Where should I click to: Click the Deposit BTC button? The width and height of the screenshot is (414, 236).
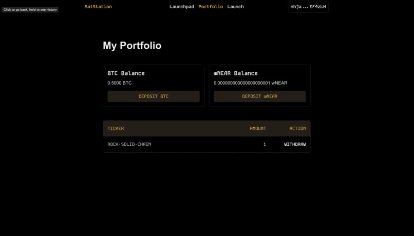pyautogui.click(x=154, y=96)
